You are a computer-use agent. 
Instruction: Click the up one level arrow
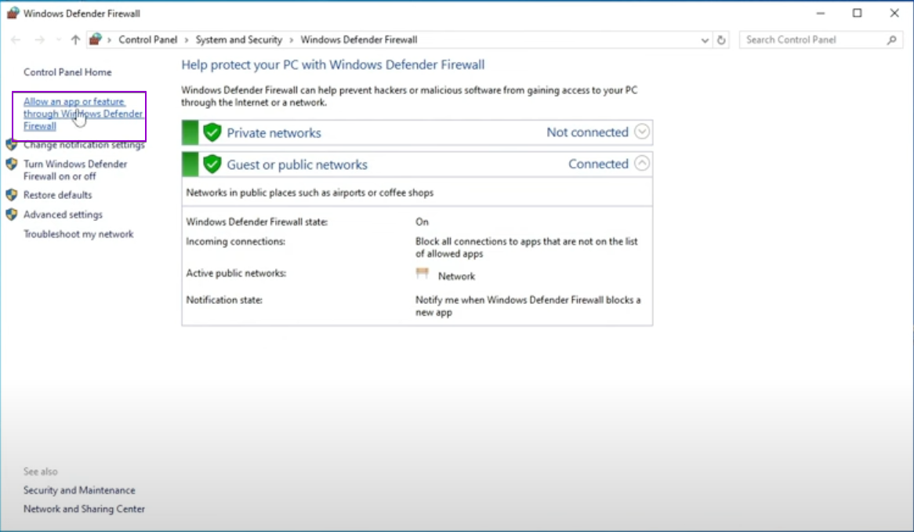74,39
